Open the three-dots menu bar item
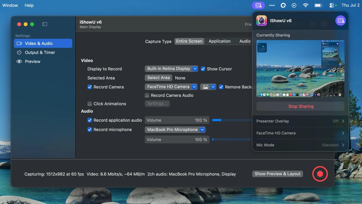Viewport: 362px width, 204px height. coord(272,5)
